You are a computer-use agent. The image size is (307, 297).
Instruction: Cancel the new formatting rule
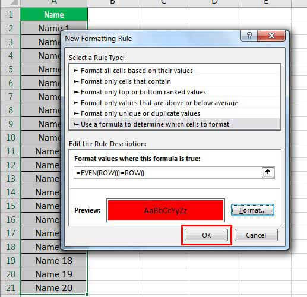pyautogui.click(x=256, y=235)
